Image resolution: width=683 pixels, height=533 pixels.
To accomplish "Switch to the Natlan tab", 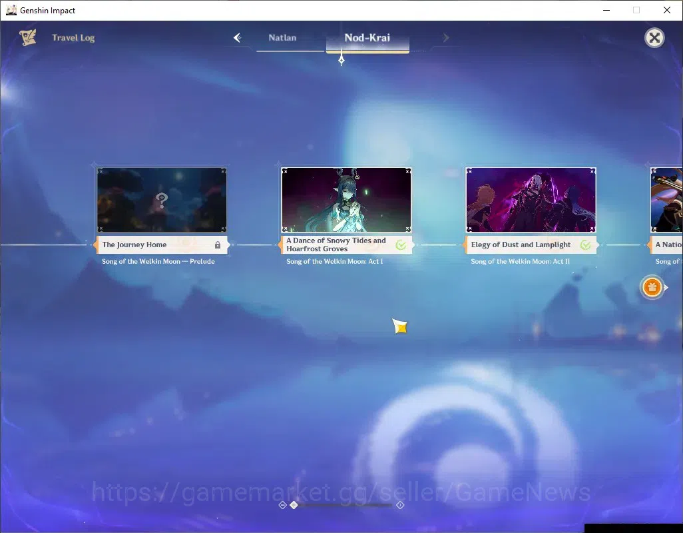I will 282,38.
